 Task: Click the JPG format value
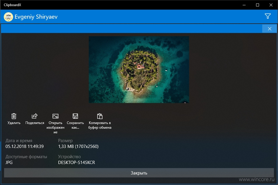(9, 163)
